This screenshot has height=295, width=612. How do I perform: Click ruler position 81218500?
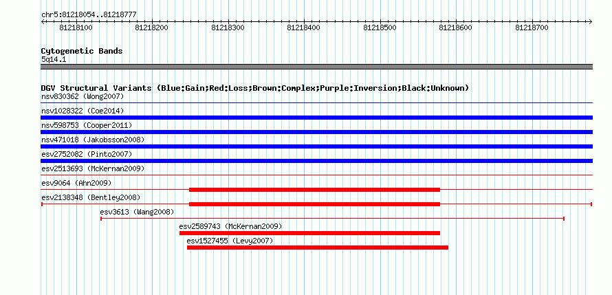pyautogui.click(x=380, y=28)
